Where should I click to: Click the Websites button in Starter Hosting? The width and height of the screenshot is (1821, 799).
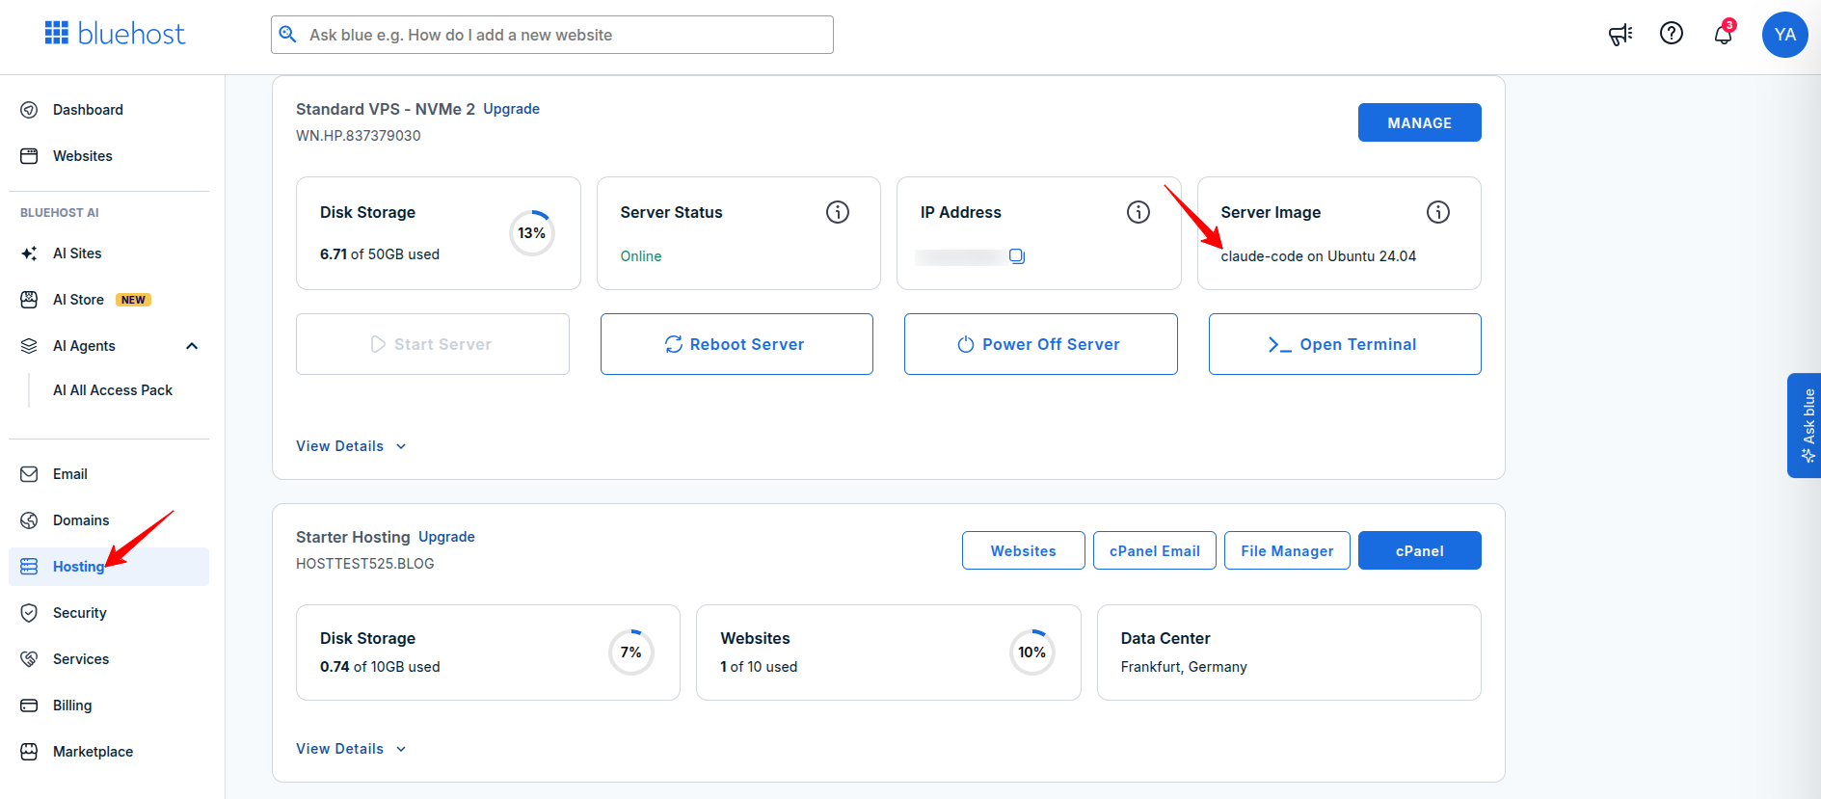pyautogui.click(x=1023, y=550)
